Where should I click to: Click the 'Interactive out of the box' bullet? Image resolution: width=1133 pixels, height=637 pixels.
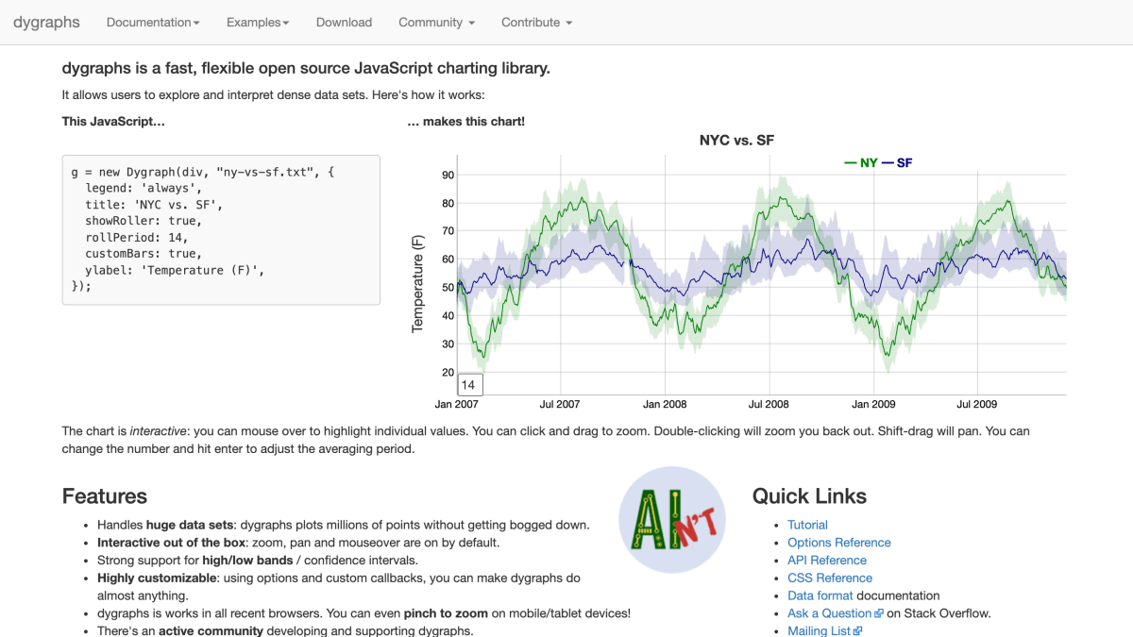pos(298,543)
